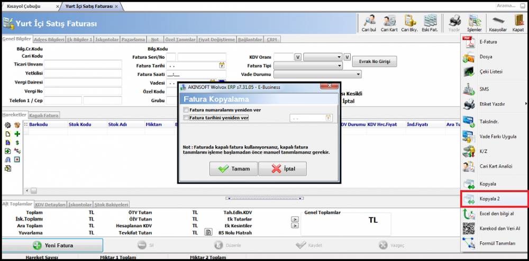Click the Yazdır printer icon
The width and height of the screenshot is (529, 261).
click(x=454, y=23)
